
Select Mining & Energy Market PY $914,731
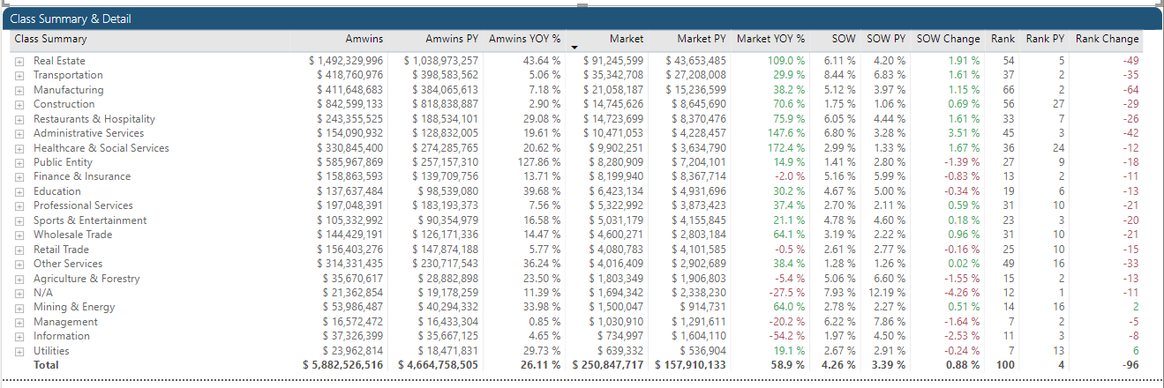coord(701,308)
